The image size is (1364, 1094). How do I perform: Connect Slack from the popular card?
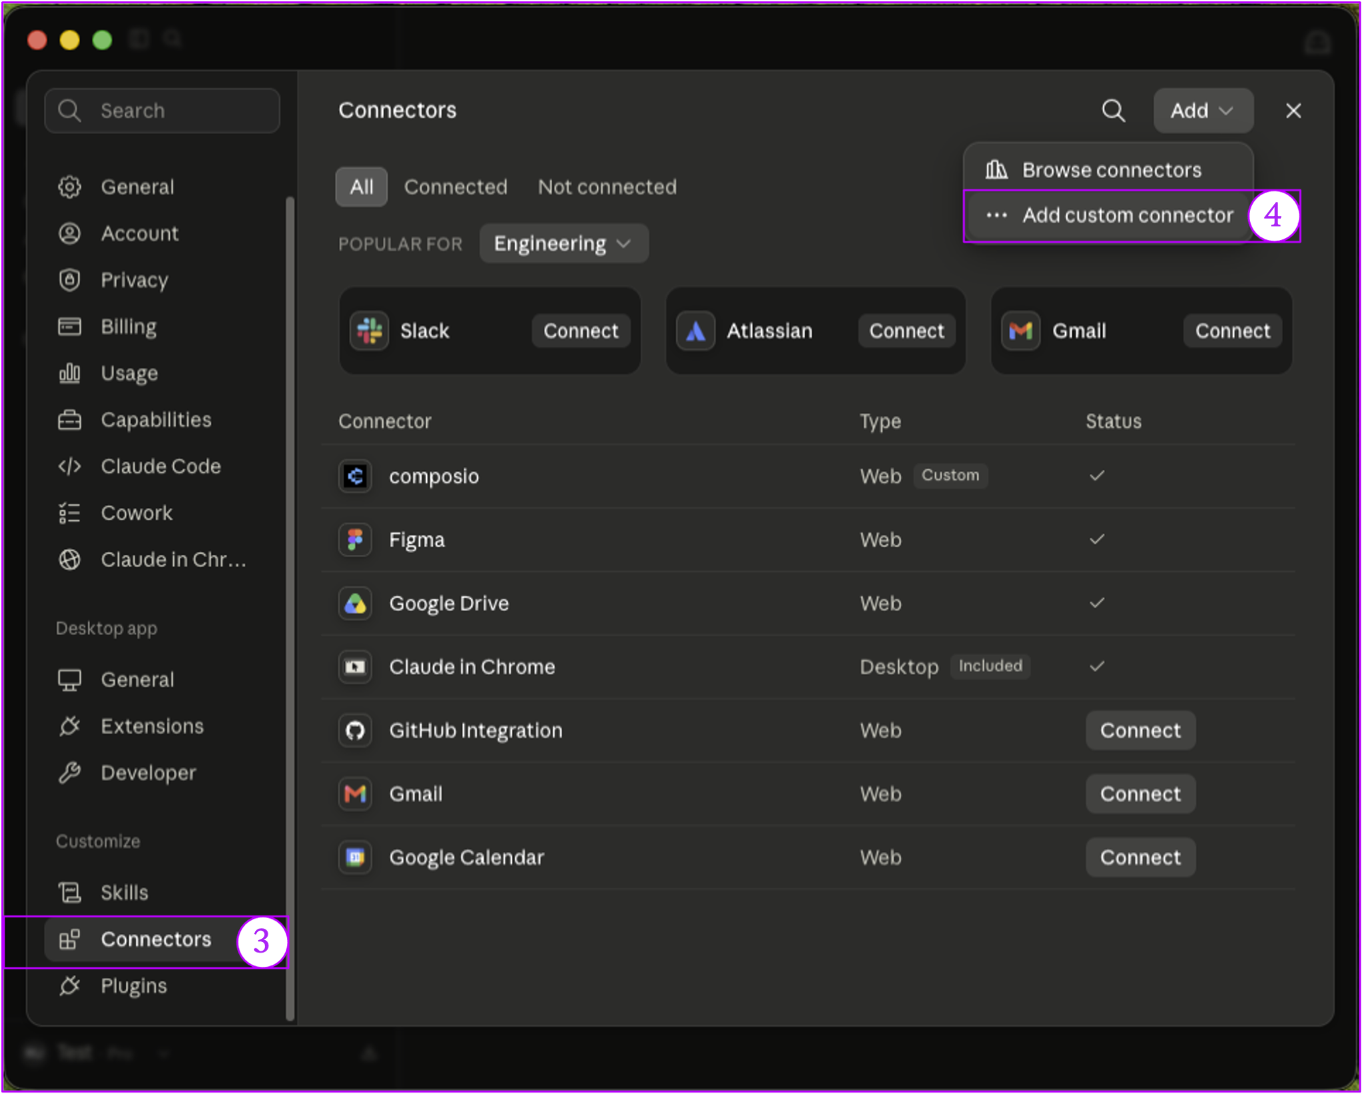click(581, 330)
